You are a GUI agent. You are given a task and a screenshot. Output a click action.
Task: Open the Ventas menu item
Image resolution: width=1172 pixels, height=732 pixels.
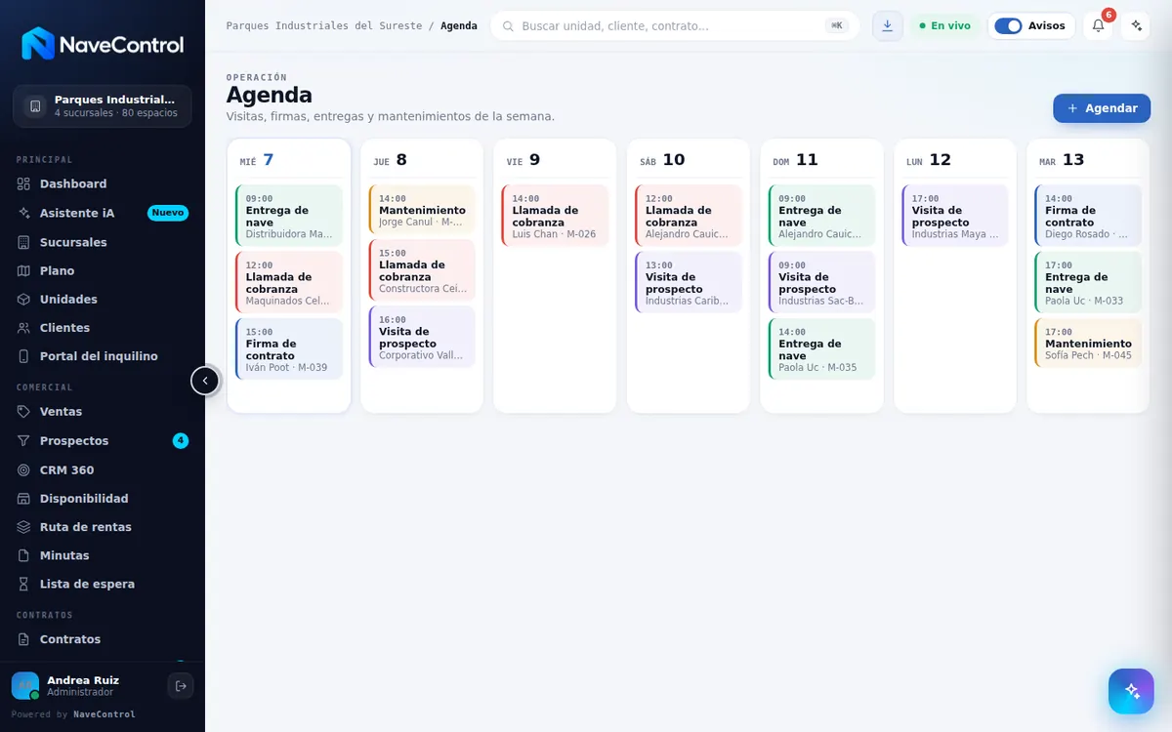[103, 412]
